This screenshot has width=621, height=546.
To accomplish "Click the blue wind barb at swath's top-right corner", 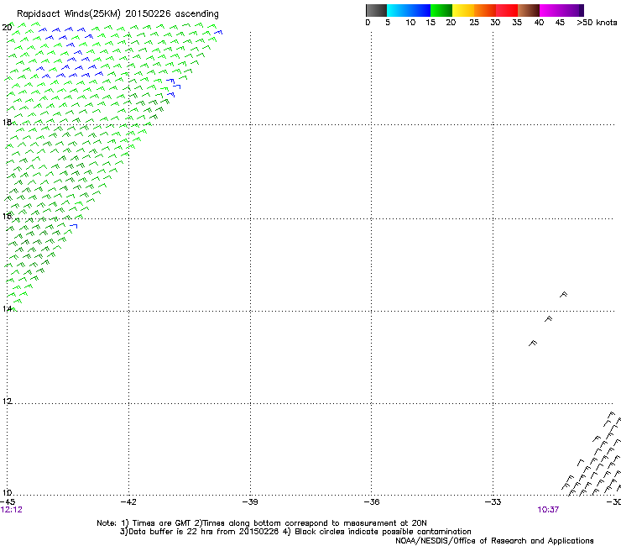I will click(x=218, y=32).
